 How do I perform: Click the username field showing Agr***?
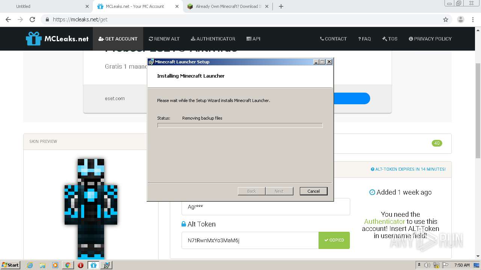(x=266, y=207)
